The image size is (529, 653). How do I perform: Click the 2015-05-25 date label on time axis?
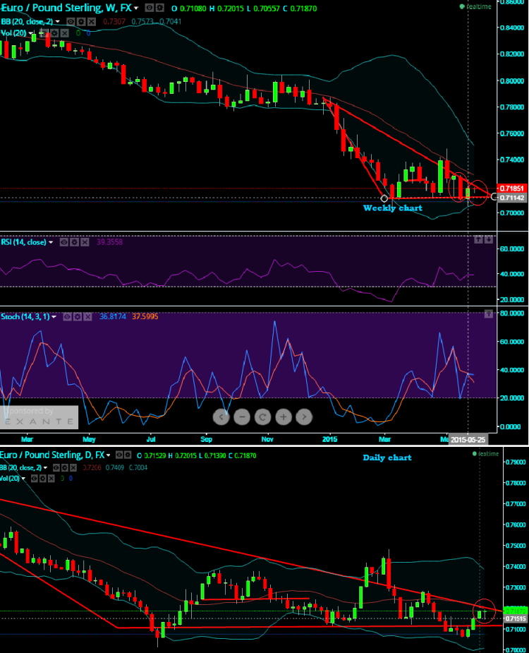pyautogui.click(x=468, y=438)
